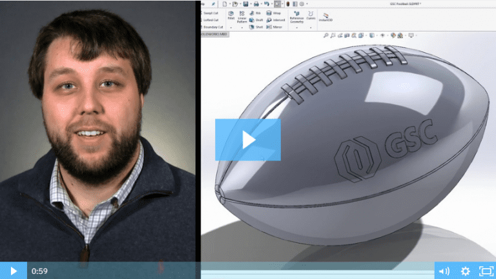Toggle fullscreen video mode

485,271
